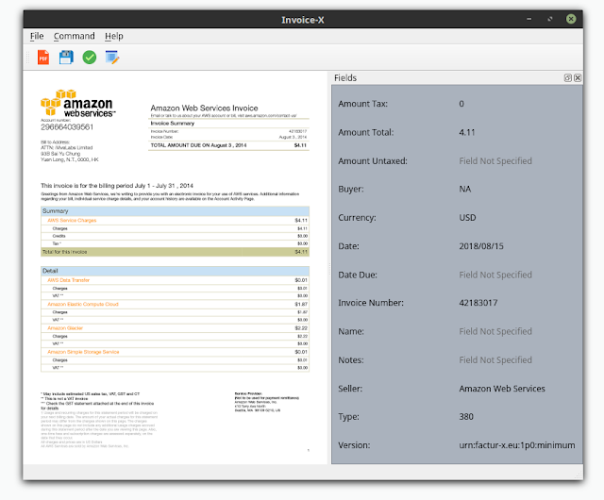Click 'TOTAL AMOUNT DUE ON August 3, 2014'
Image resolution: width=604 pixels, height=500 pixels.
[x=198, y=145]
